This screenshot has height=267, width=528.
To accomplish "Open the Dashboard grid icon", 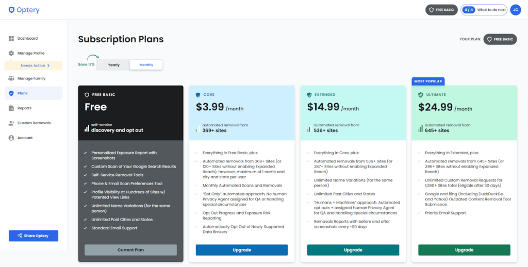I will [11, 39].
